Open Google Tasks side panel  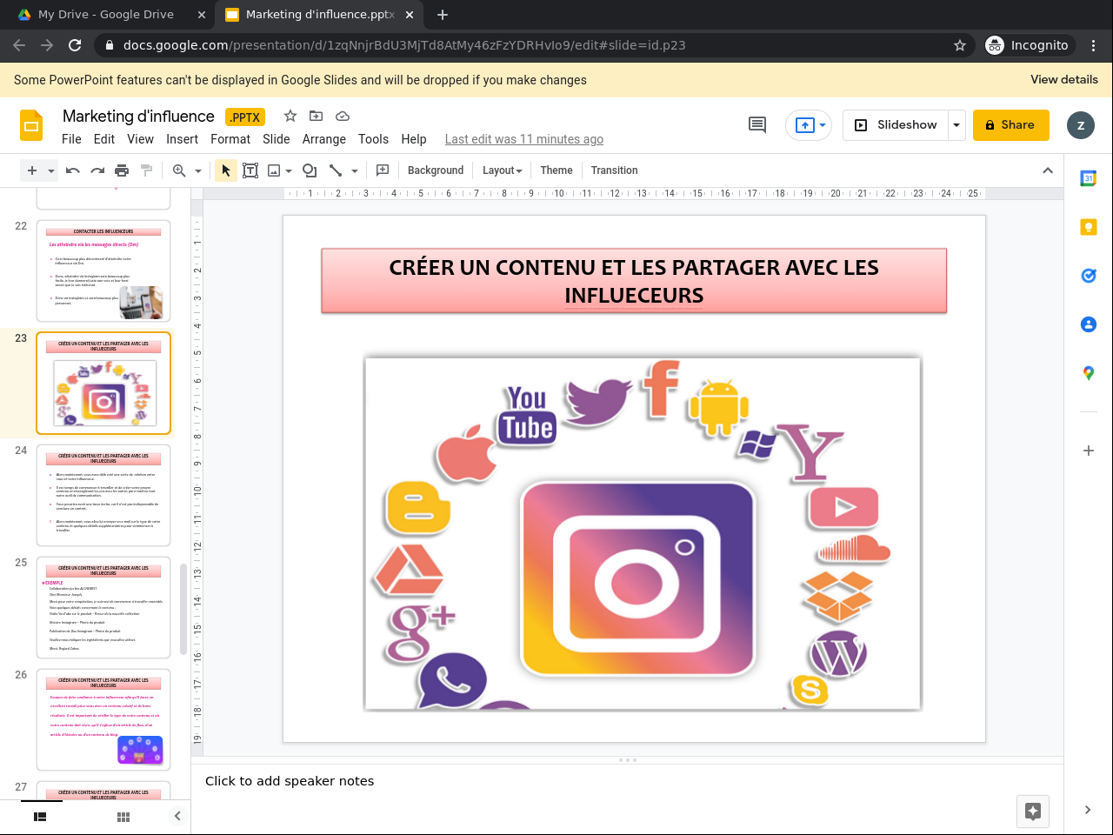tap(1089, 276)
